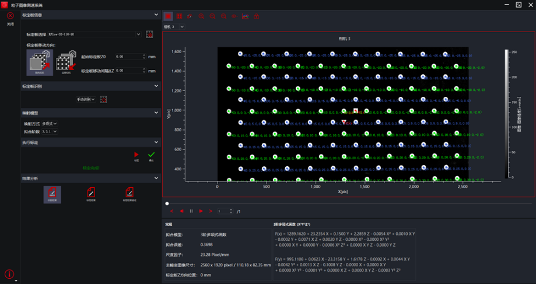The image size is (536, 284).
Task: Select the single view layout icon
Action: pyautogui.click(x=168, y=16)
